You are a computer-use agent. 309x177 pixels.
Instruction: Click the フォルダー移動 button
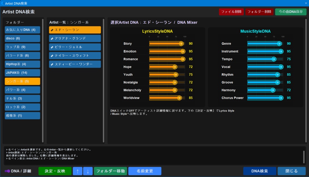[x=110, y=171]
